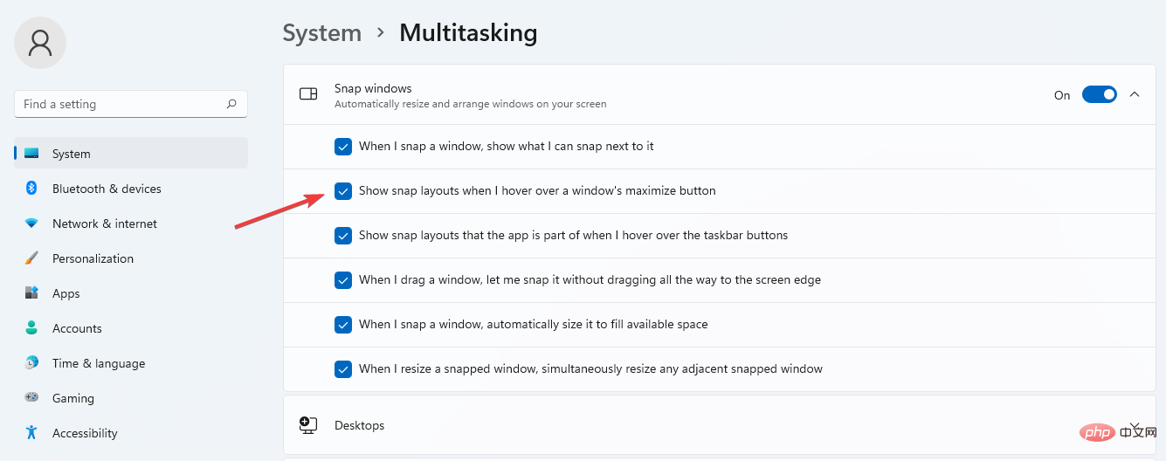Screen dimensions: 1166x461
Task: Collapse the Snap windows section chevron
Action: [1135, 94]
